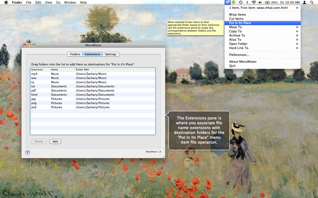Image resolution: width=318 pixels, height=198 pixels.
Task: Select Wrap Items in menu
Action: pos(262,15)
